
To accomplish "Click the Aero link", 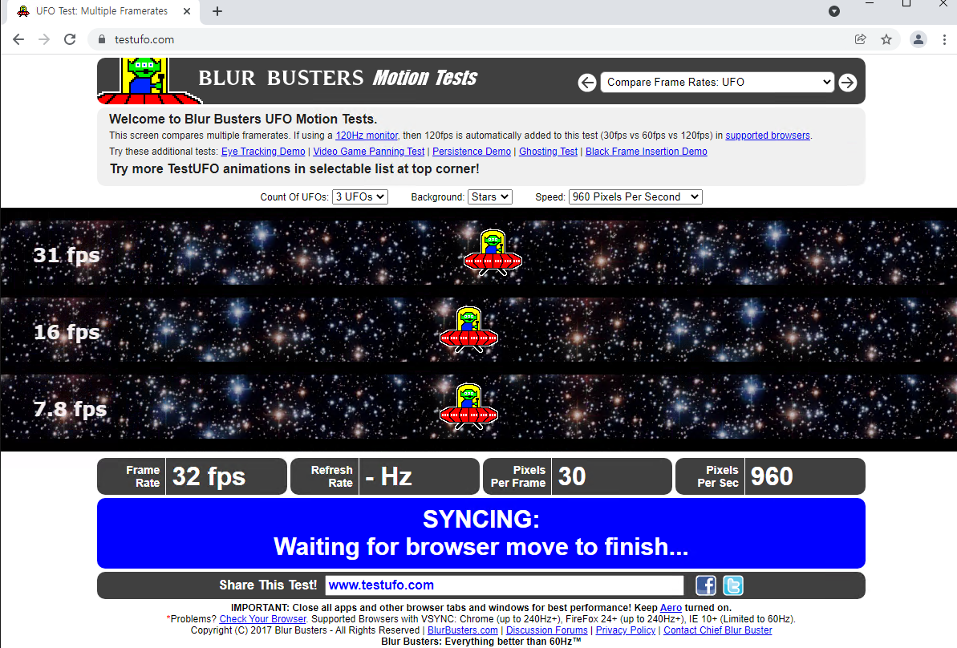I will click(x=671, y=608).
